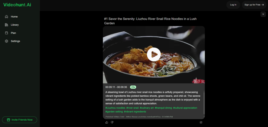
Task: Click the Log In button
Action: pyautogui.click(x=233, y=5)
